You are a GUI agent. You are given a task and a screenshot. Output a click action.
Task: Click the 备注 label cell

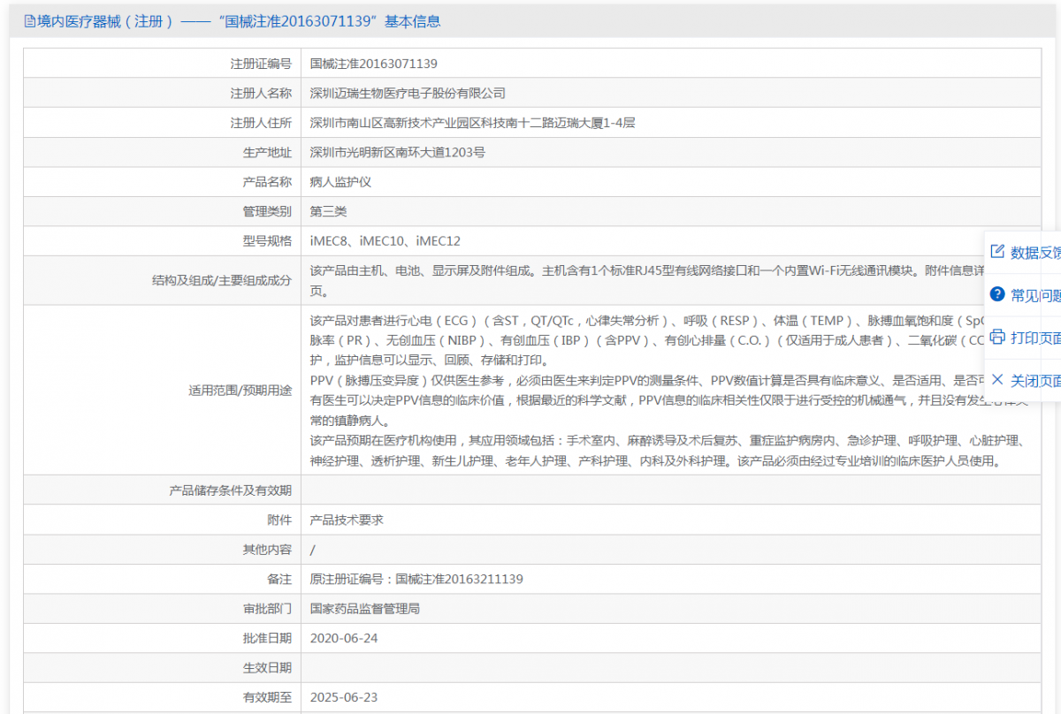pos(162,580)
